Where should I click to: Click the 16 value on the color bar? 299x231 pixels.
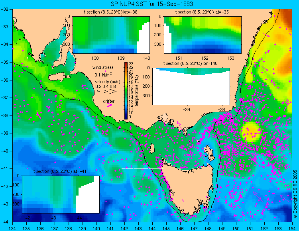(x=131, y=90)
